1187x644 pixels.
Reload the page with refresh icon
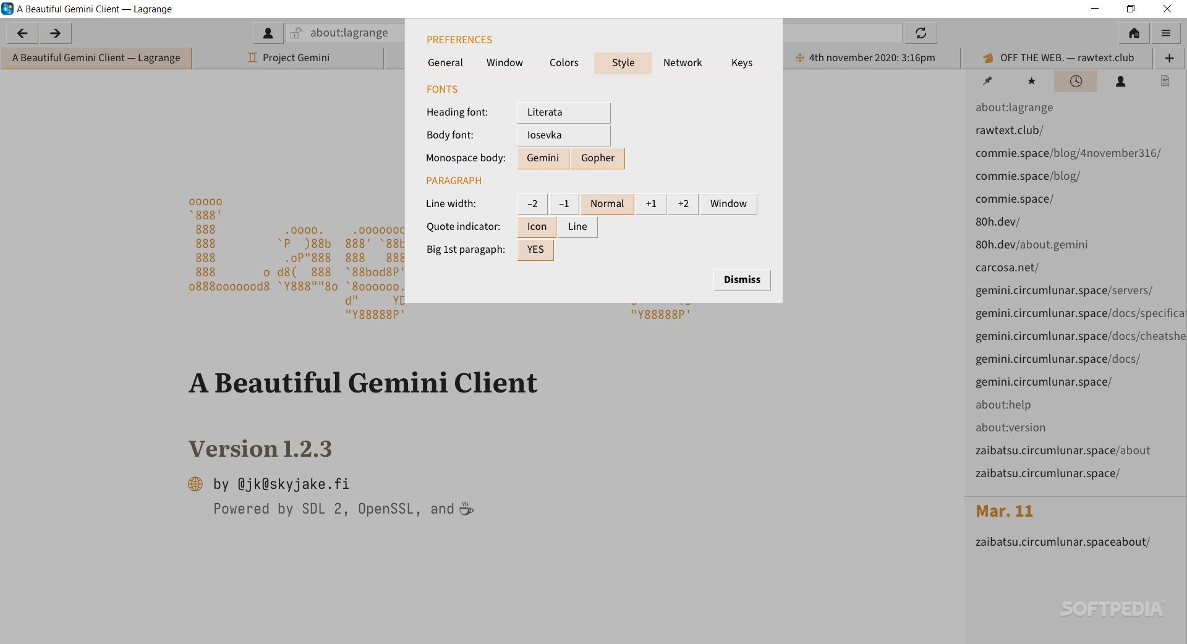(x=921, y=33)
